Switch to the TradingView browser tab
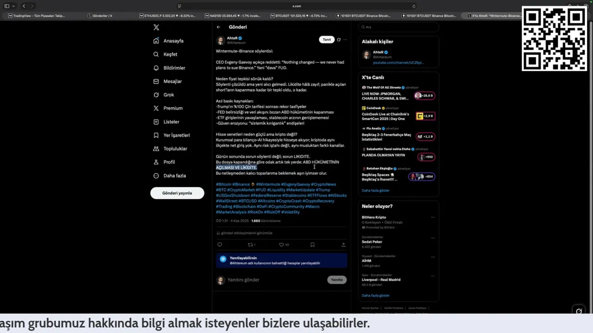 37,16
